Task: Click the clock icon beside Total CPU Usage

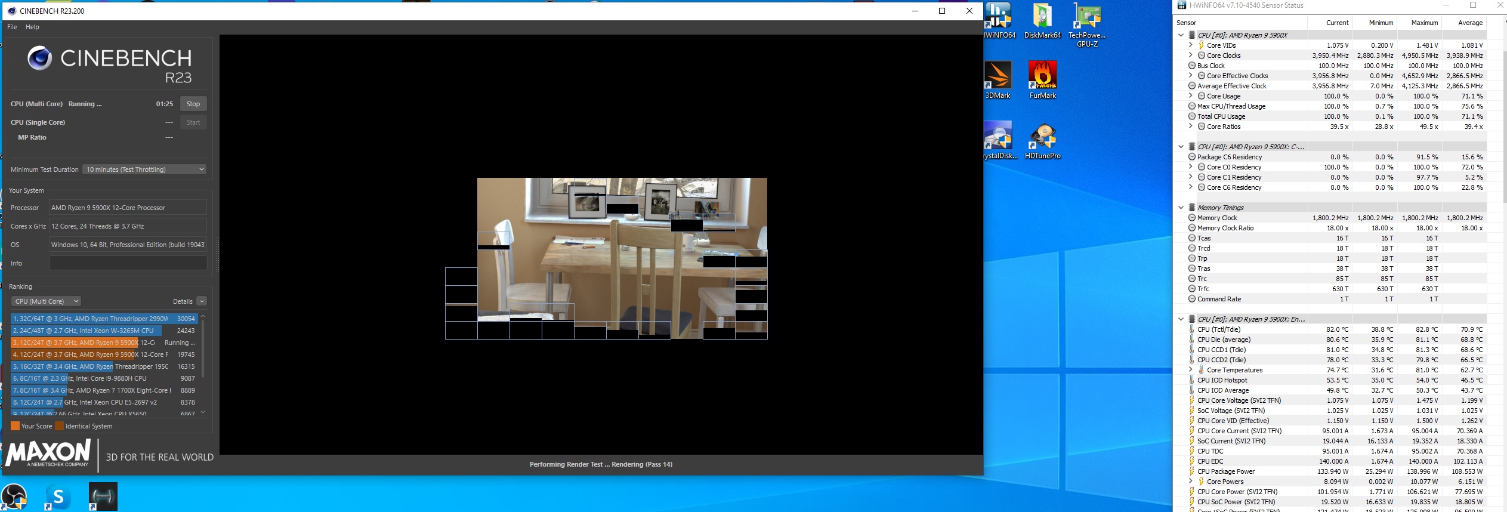Action: (x=1191, y=116)
